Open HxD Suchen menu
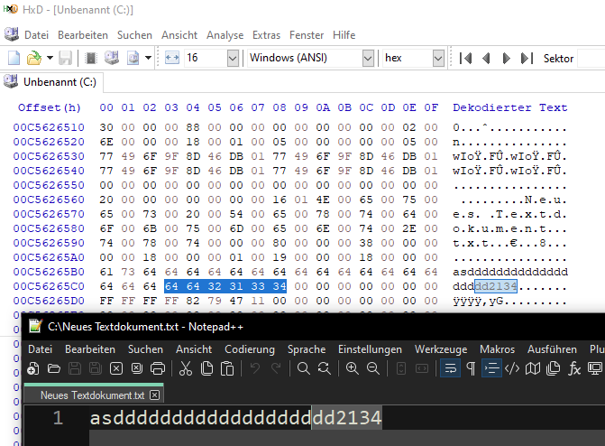This screenshot has height=446, width=605. coord(134,35)
